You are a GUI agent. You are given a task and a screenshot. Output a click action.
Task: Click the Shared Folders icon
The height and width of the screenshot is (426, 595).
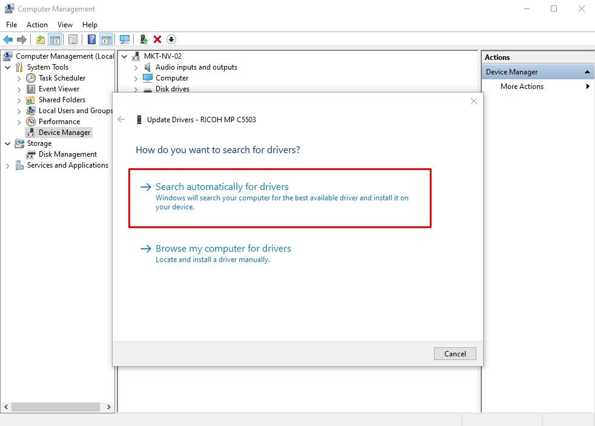[x=31, y=100]
